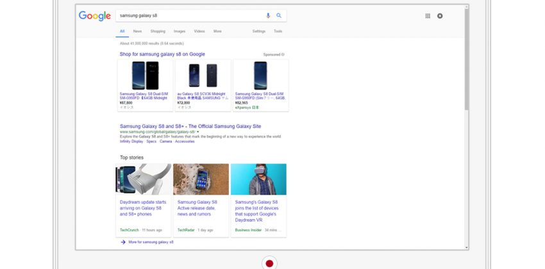The width and height of the screenshot is (545, 269).
Task: Open the ¥82,965 Galaxy S8 product image
Action: click(x=260, y=76)
